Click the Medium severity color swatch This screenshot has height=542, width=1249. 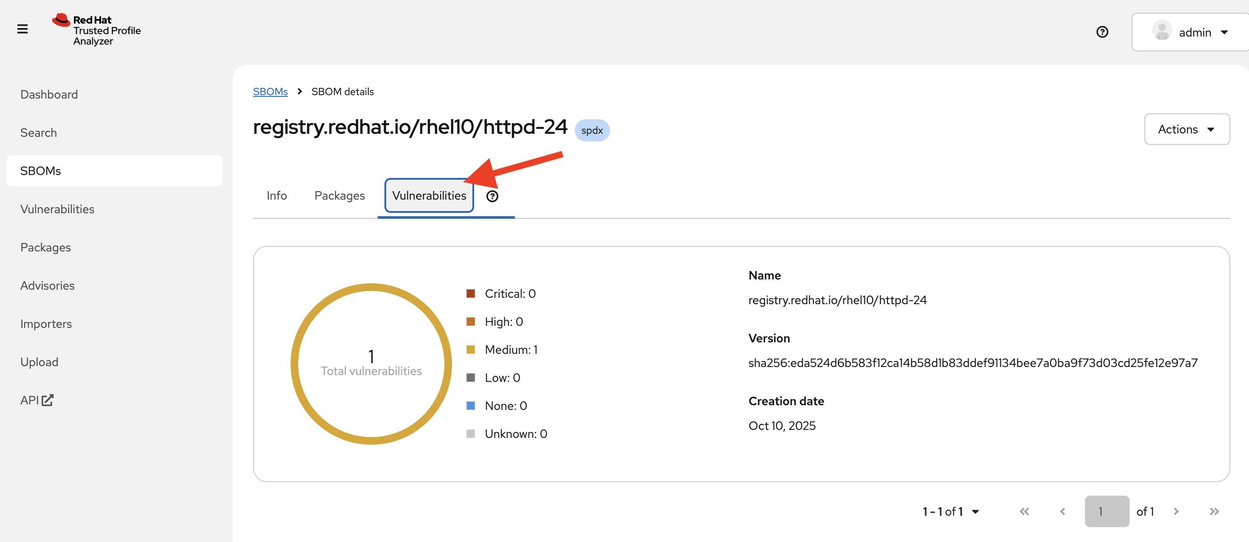(x=470, y=350)
